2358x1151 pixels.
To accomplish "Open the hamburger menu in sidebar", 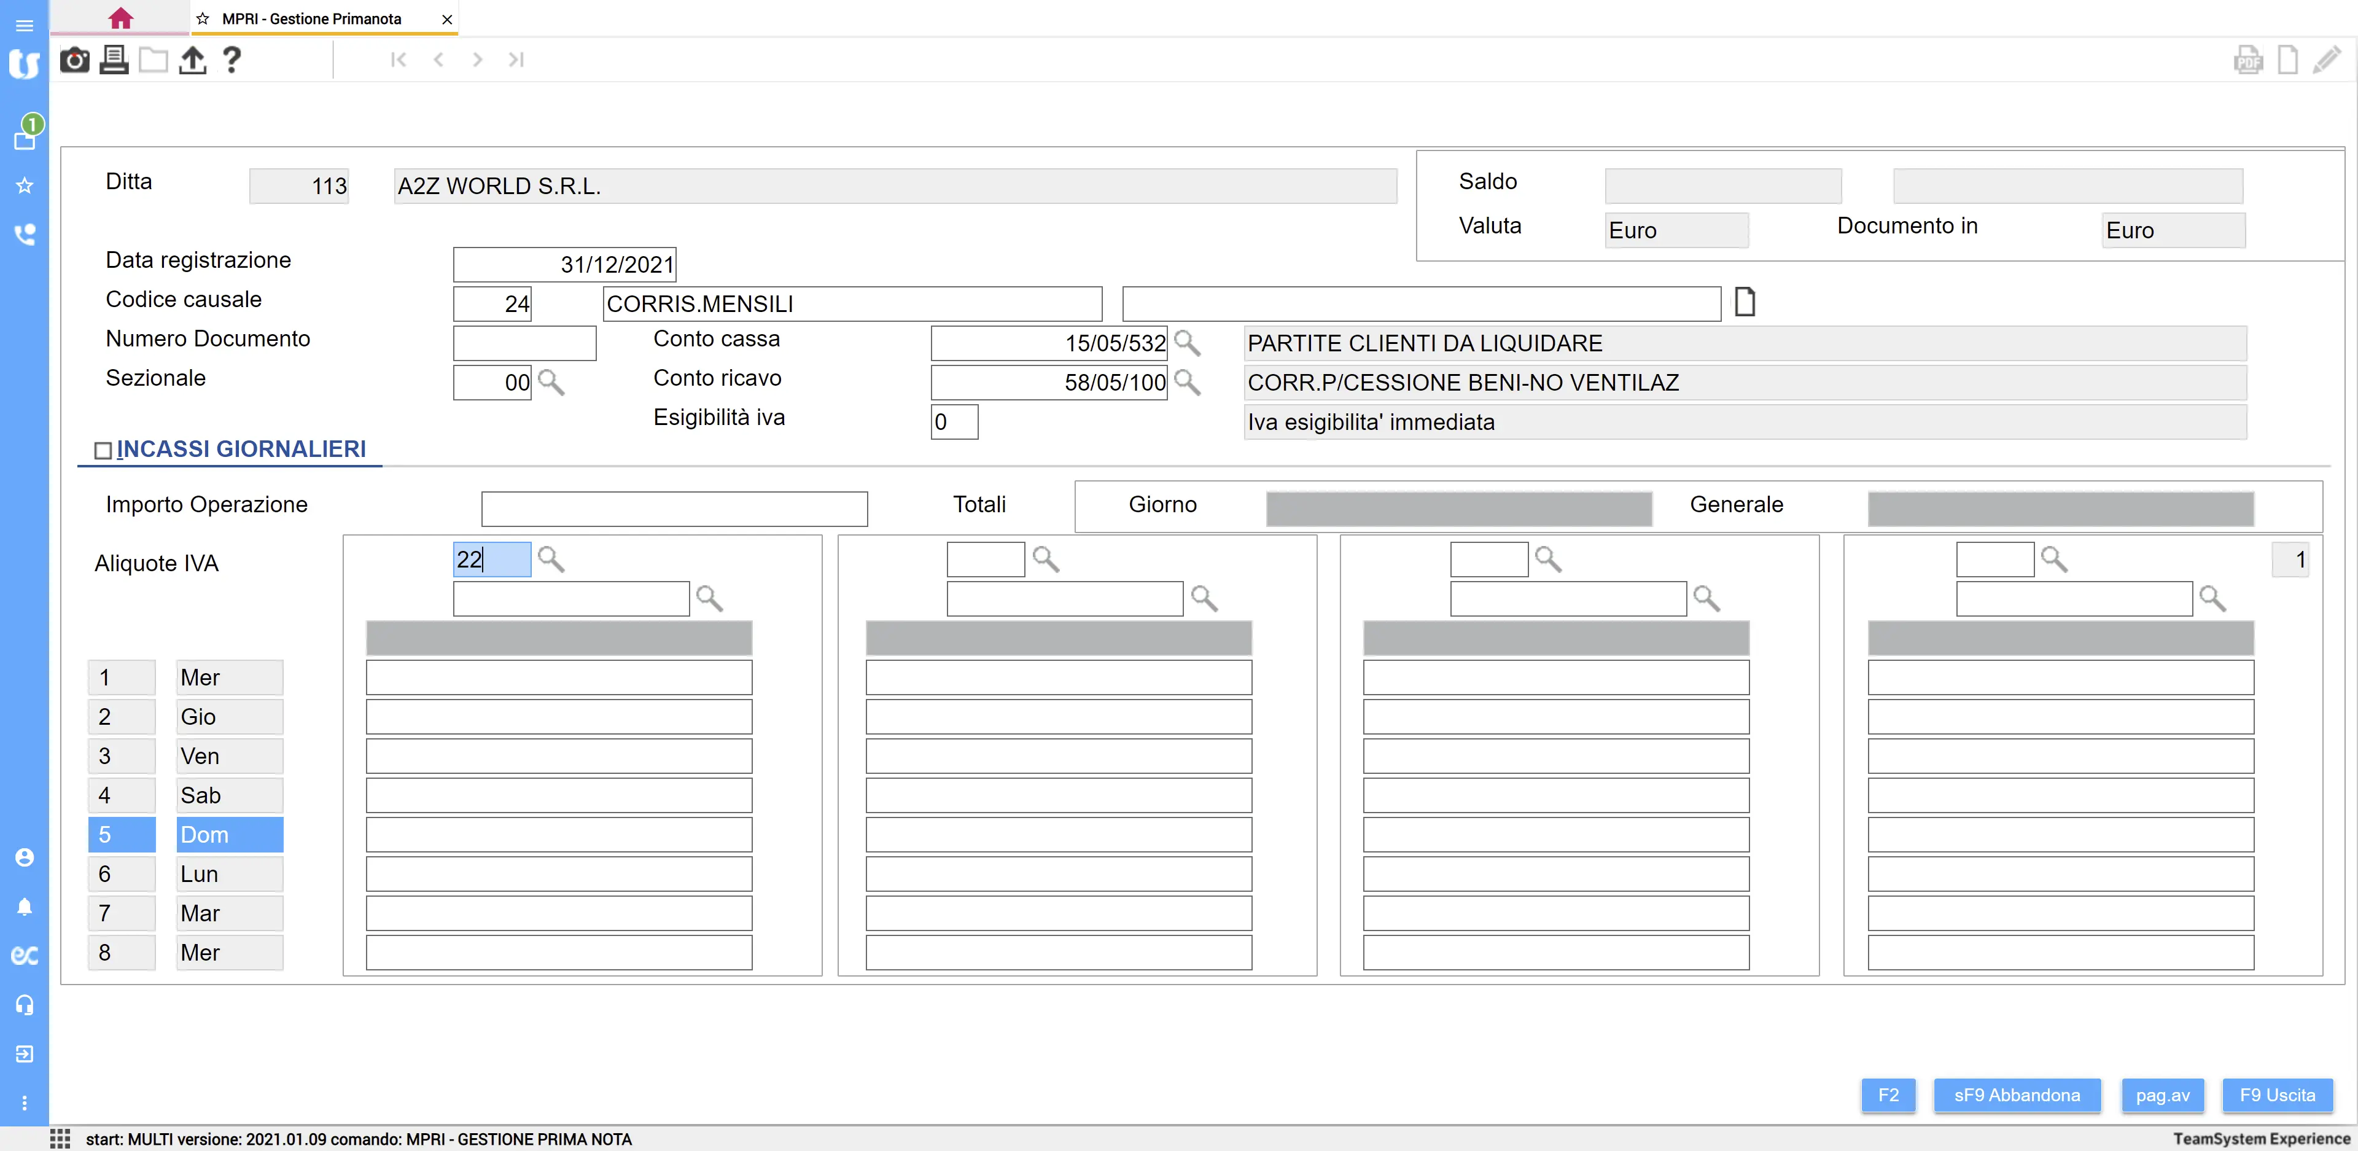I will (25, 26).
